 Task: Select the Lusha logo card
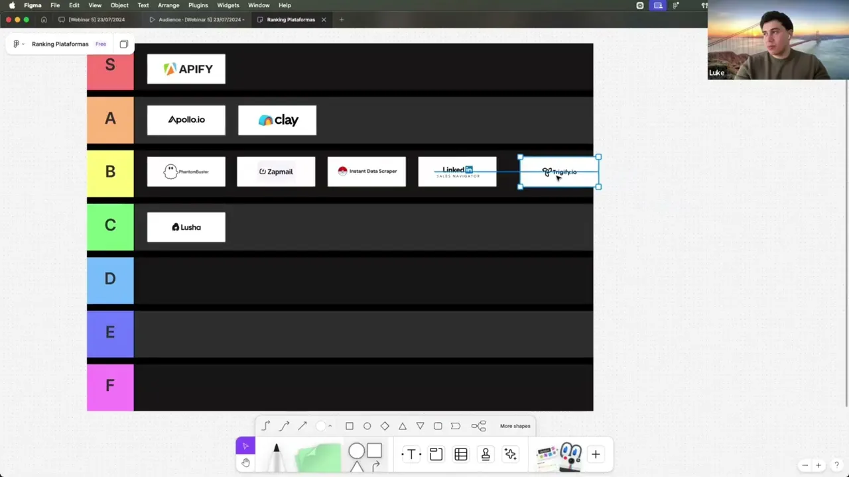(x=186, y=227)
